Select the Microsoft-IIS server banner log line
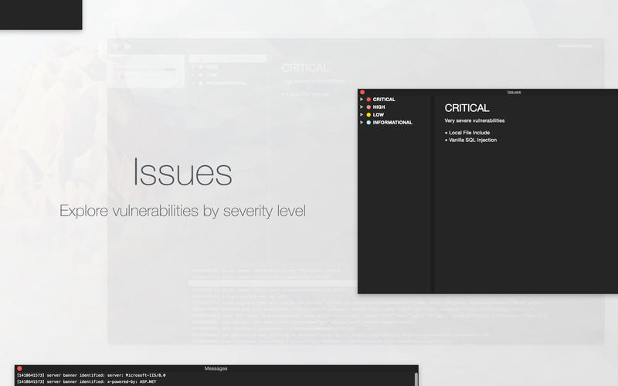The height and width of the screenshot is (386, 618). click(x=91, y=375)
